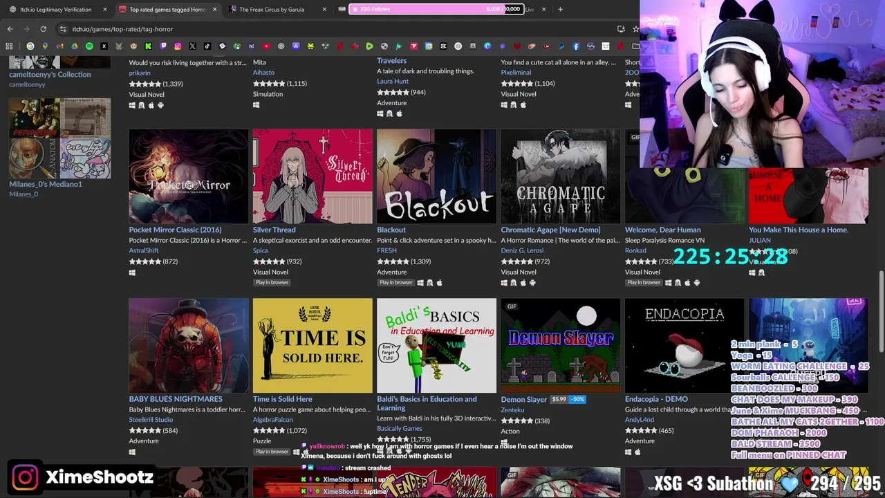Click the Windows icon under Laura Hunt's Adventure game

pyautogui.click(x=380, y=113)
